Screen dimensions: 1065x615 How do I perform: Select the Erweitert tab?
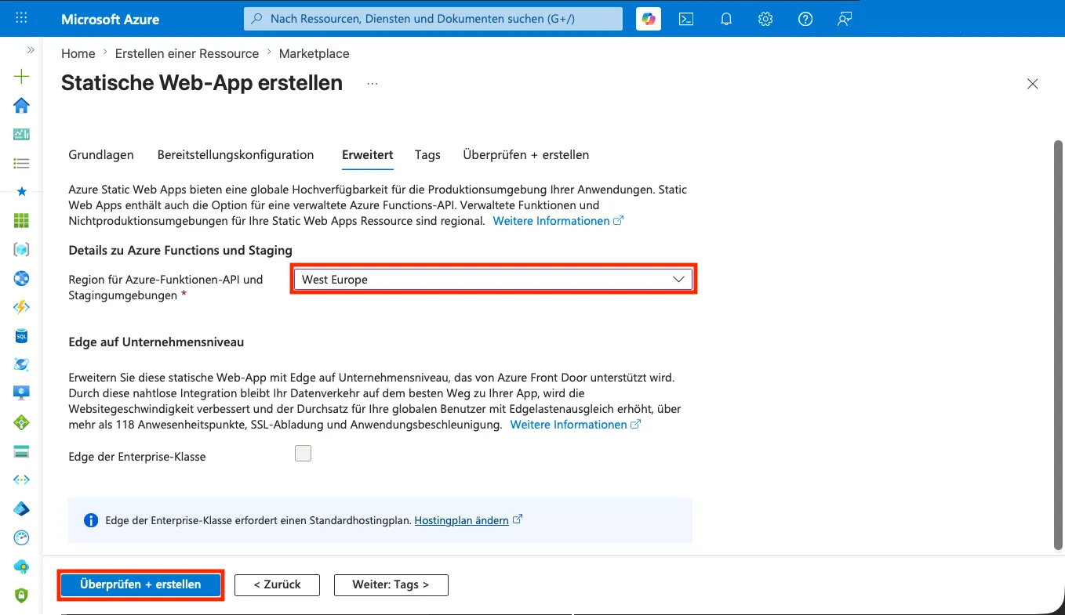(x=368, y=154)
